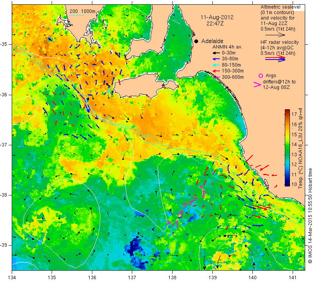The image size is (313, 282).
Task: Click the longitude axis label 139
Action: click(x=212, y=278)
